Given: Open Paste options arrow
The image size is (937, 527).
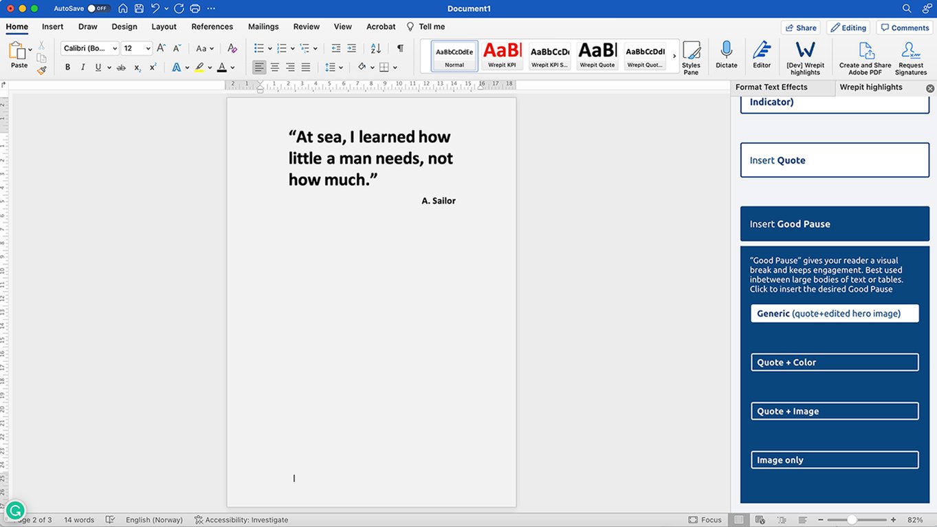Looking at the screenshot, I should point(30,50).
